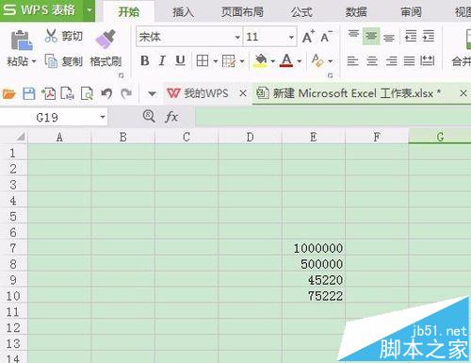Align text right
471x363 pixels.
pyautogui.click(x=391, y=60)
